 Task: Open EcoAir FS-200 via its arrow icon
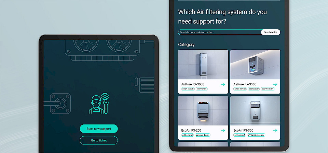[x=223, y=130]
